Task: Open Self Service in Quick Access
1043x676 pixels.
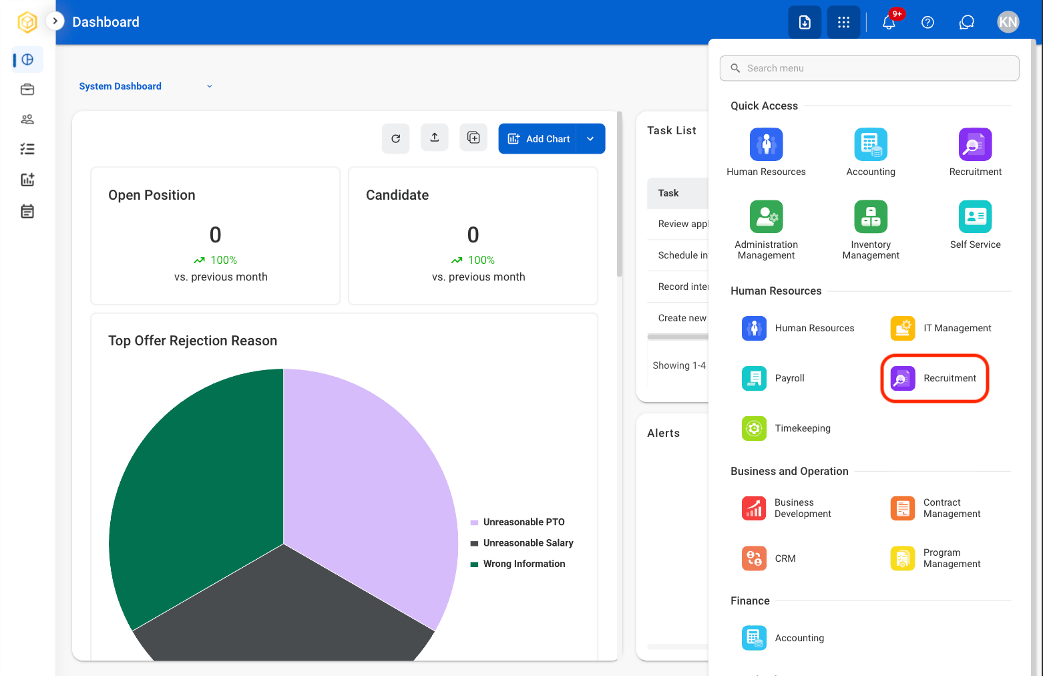Action: (976, 225)
